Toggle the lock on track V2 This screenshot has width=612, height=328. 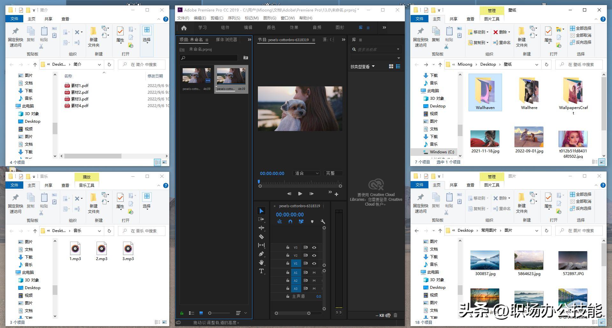(288, 255)
